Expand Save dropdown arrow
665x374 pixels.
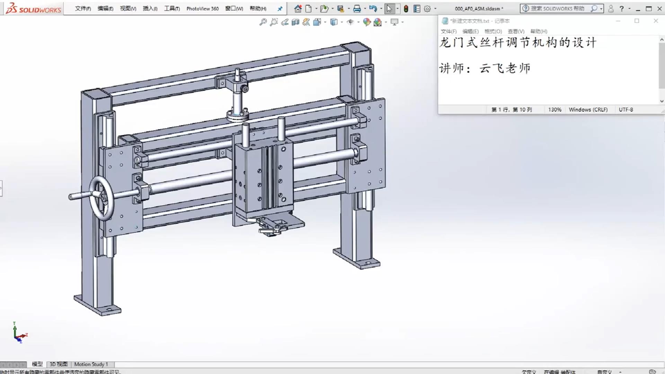click(348, 9)
